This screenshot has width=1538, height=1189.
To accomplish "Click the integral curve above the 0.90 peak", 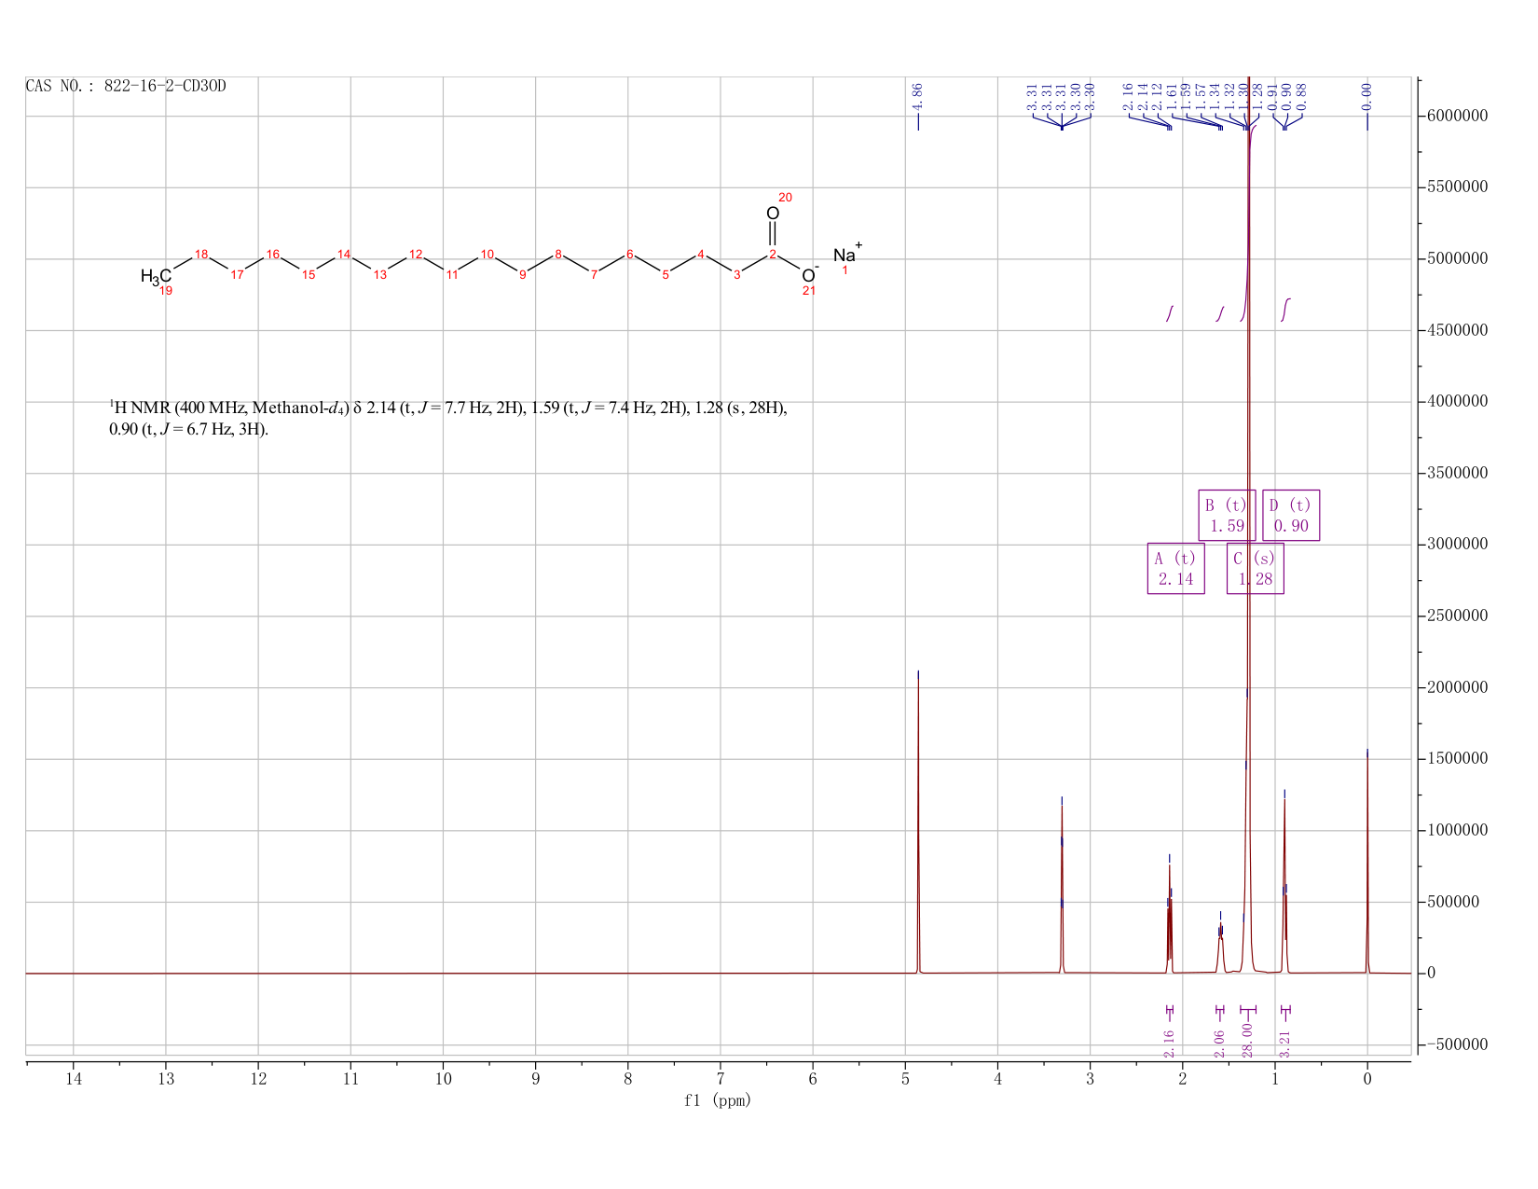I will point(1285,310).
